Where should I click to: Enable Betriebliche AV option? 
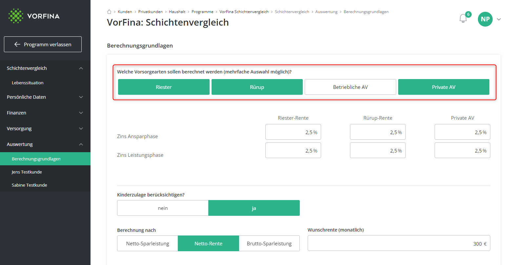point(350,87)
